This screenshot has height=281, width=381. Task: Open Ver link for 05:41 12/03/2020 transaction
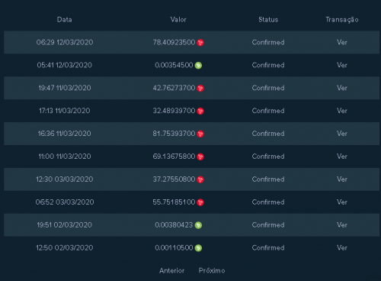(342, 65)
